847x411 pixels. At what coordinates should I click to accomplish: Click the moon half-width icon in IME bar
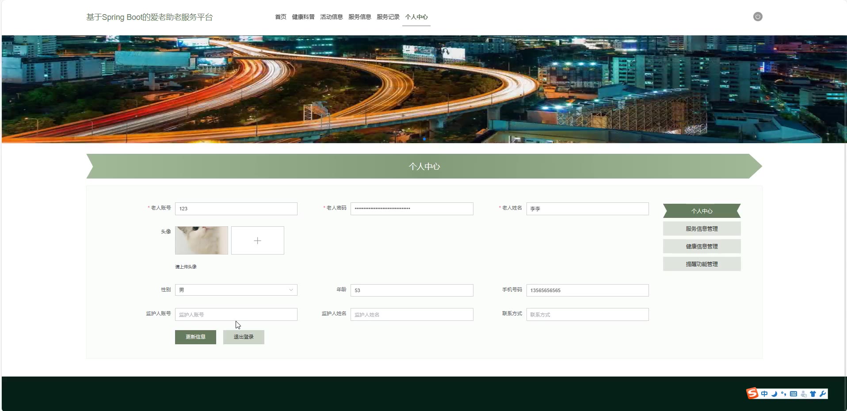(x=774, y=394)
